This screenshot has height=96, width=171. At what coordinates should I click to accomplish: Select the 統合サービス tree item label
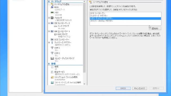click(59, 72)
